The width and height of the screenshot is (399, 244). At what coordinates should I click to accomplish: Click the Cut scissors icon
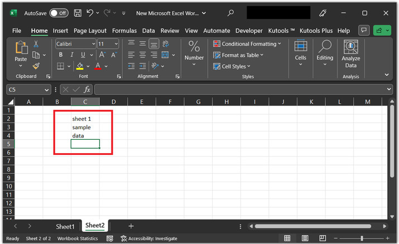(36, 44)
